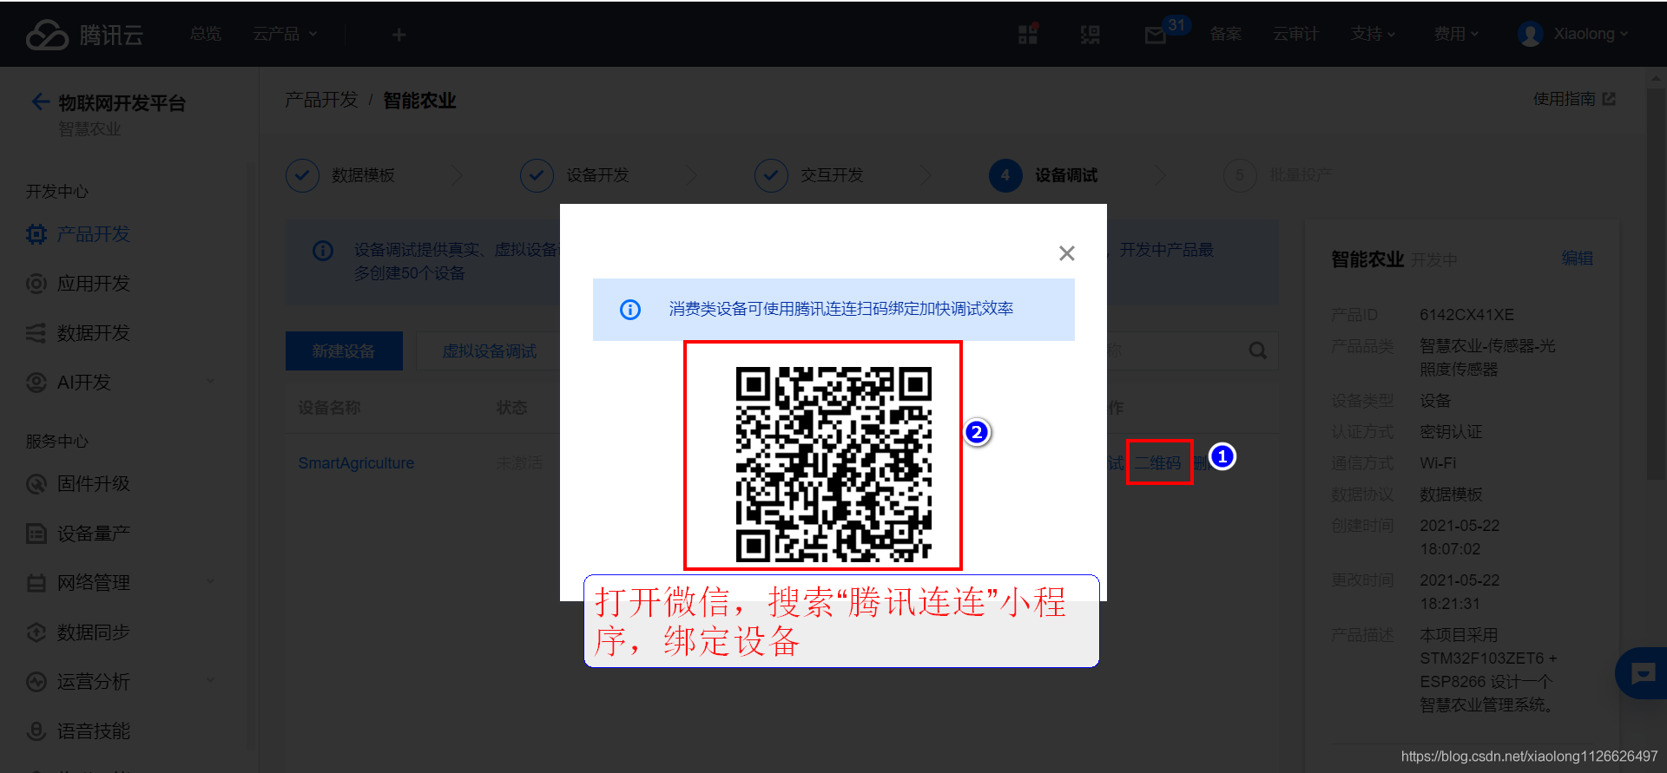Select 数据同步 in the sidebar
This screenshot has height=773, width=1667.
tap(93, 632)
